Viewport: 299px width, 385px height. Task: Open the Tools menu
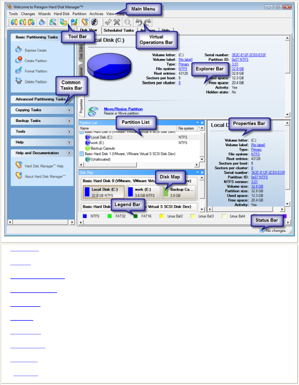click(x=13, y=14)
